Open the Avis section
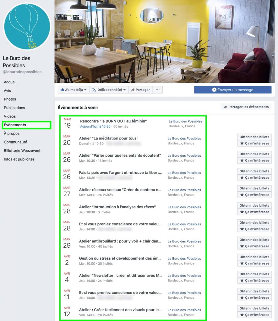The width and height of the screenshot is (278, 321). (8, 91)
